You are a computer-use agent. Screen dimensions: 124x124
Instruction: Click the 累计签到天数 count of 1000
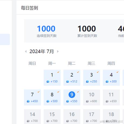click(x=87, y=29)
